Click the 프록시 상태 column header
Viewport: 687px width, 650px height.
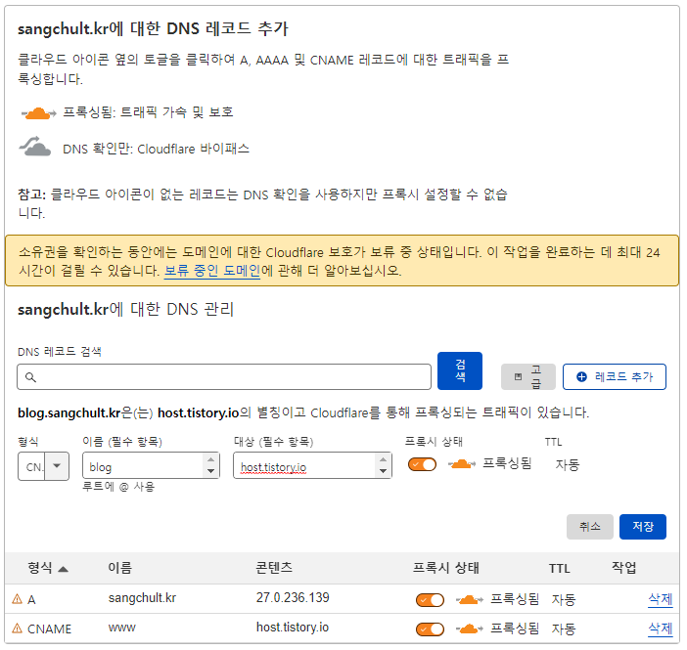(x=446, y=568)
